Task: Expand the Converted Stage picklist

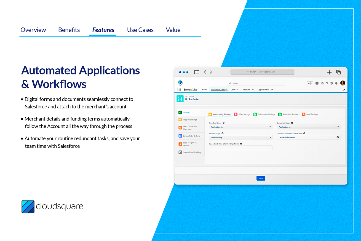Action: pos(338,127)
